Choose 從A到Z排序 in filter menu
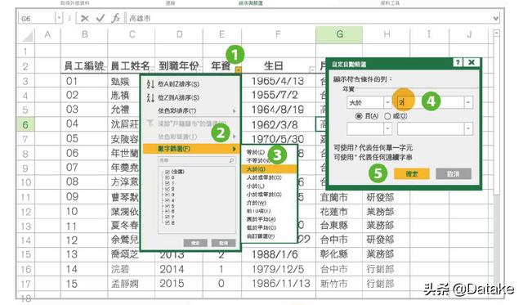Screen dimensions: 523x305 click(x=178, y=84)
